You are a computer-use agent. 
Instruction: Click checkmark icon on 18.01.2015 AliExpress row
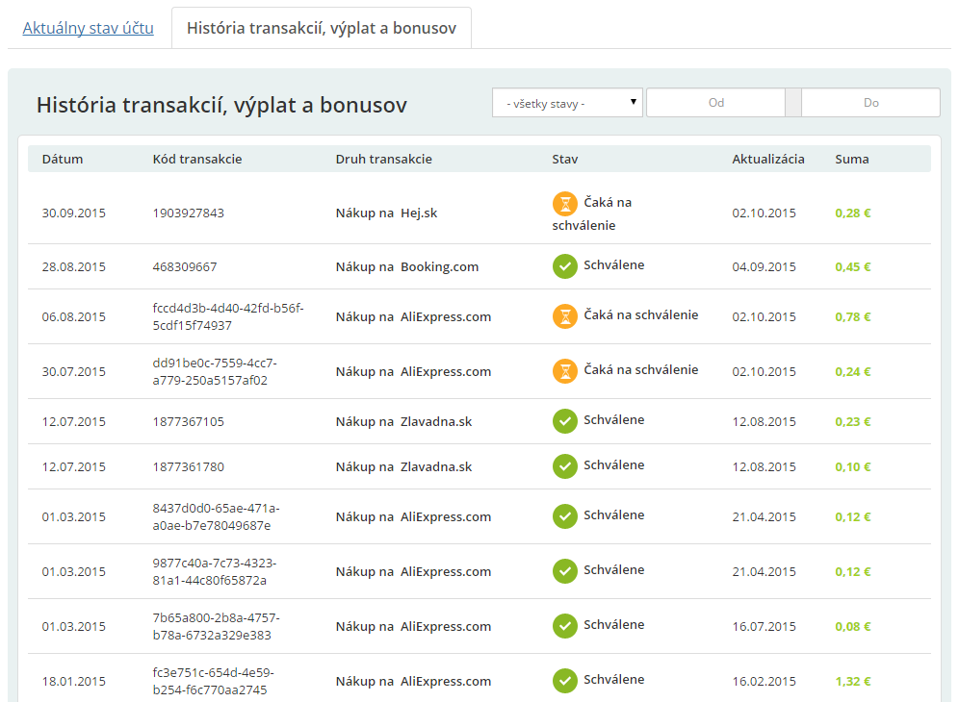point(564,681)
